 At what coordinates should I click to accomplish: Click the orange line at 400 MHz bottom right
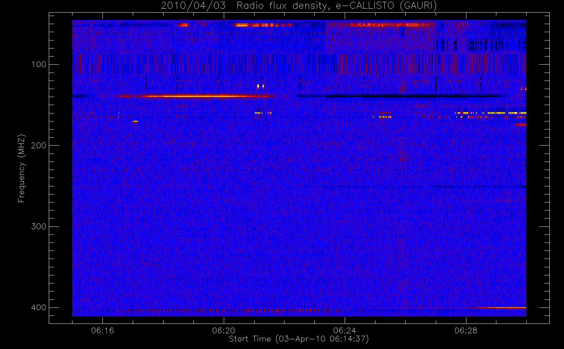pyautogui.click(x=502, y=307)
